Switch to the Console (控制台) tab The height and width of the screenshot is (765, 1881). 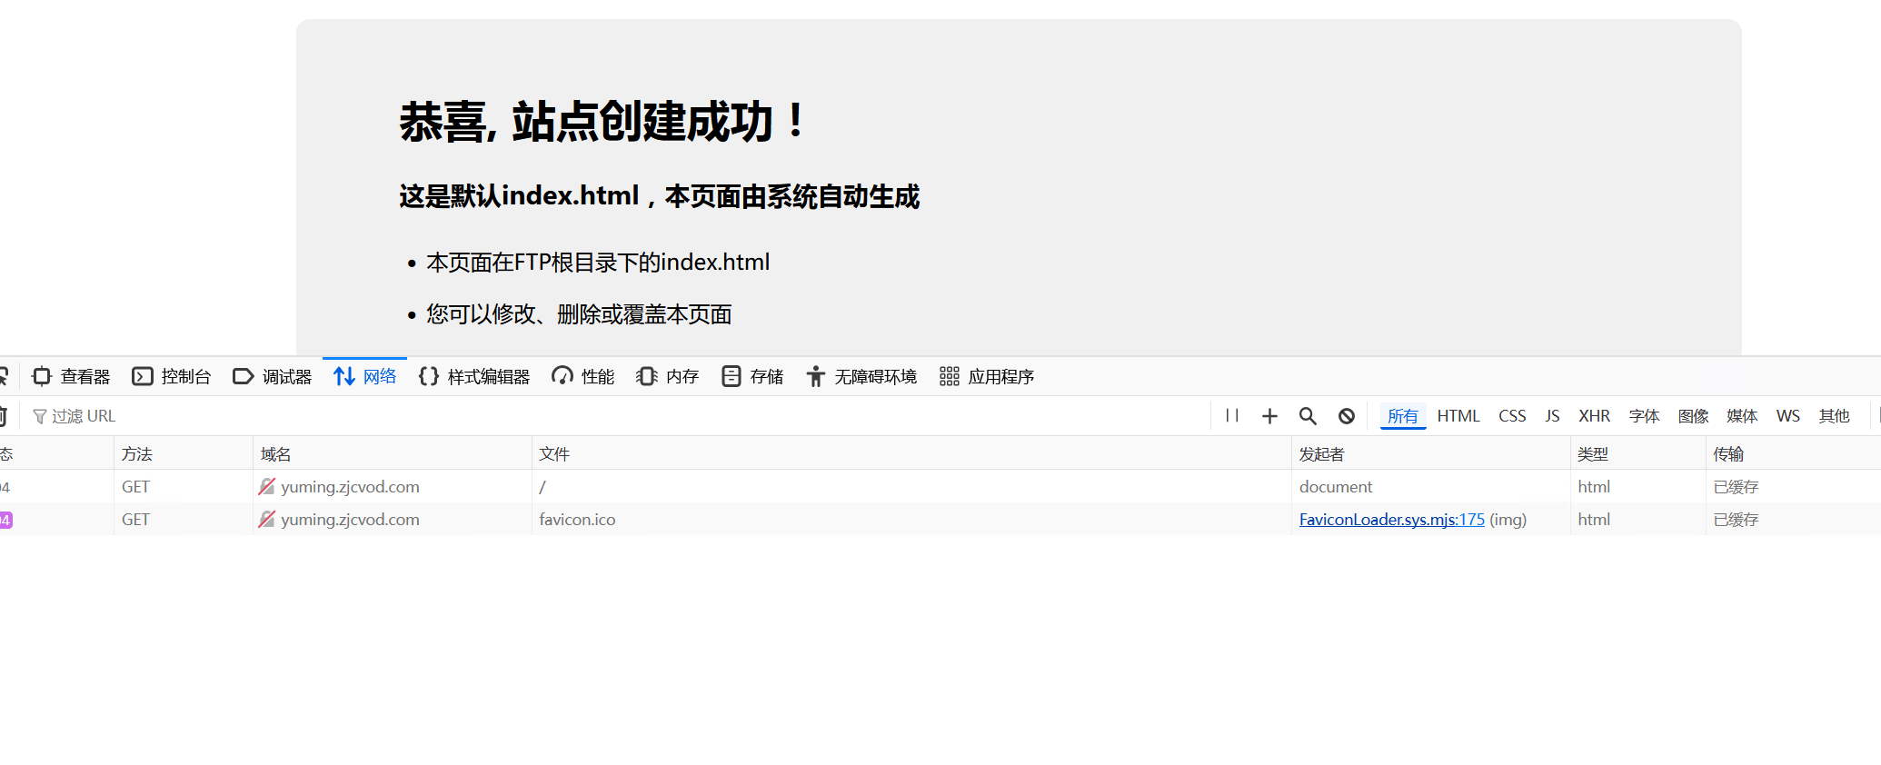[x=172, y=376]
